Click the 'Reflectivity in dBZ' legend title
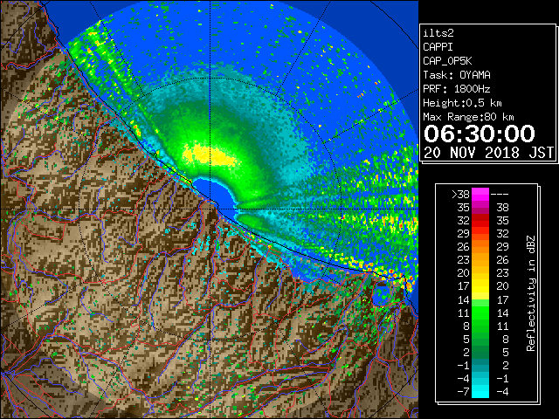559x419 pixels. tap(531, 293)
